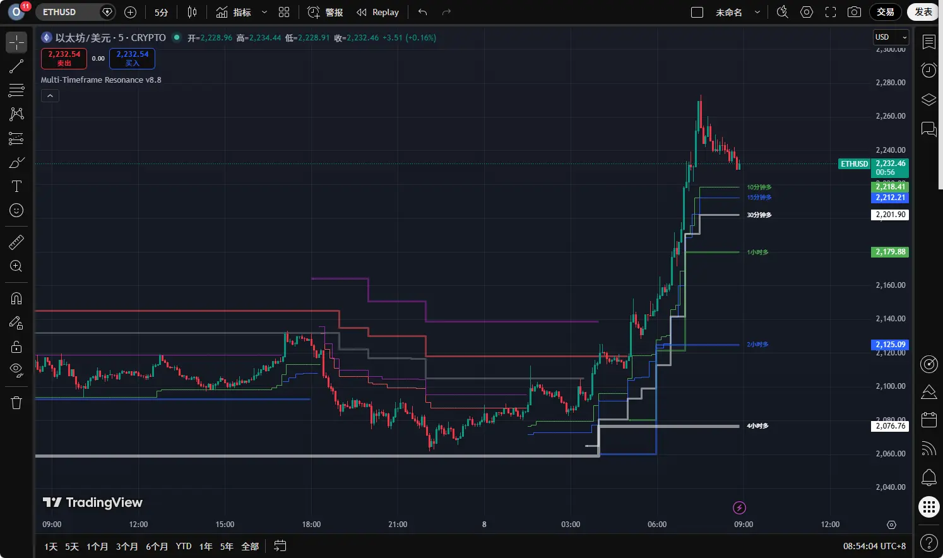Collapse the indicator legend chevron
This screenshot has width=943, height=558.
click(x=50, y=95)
